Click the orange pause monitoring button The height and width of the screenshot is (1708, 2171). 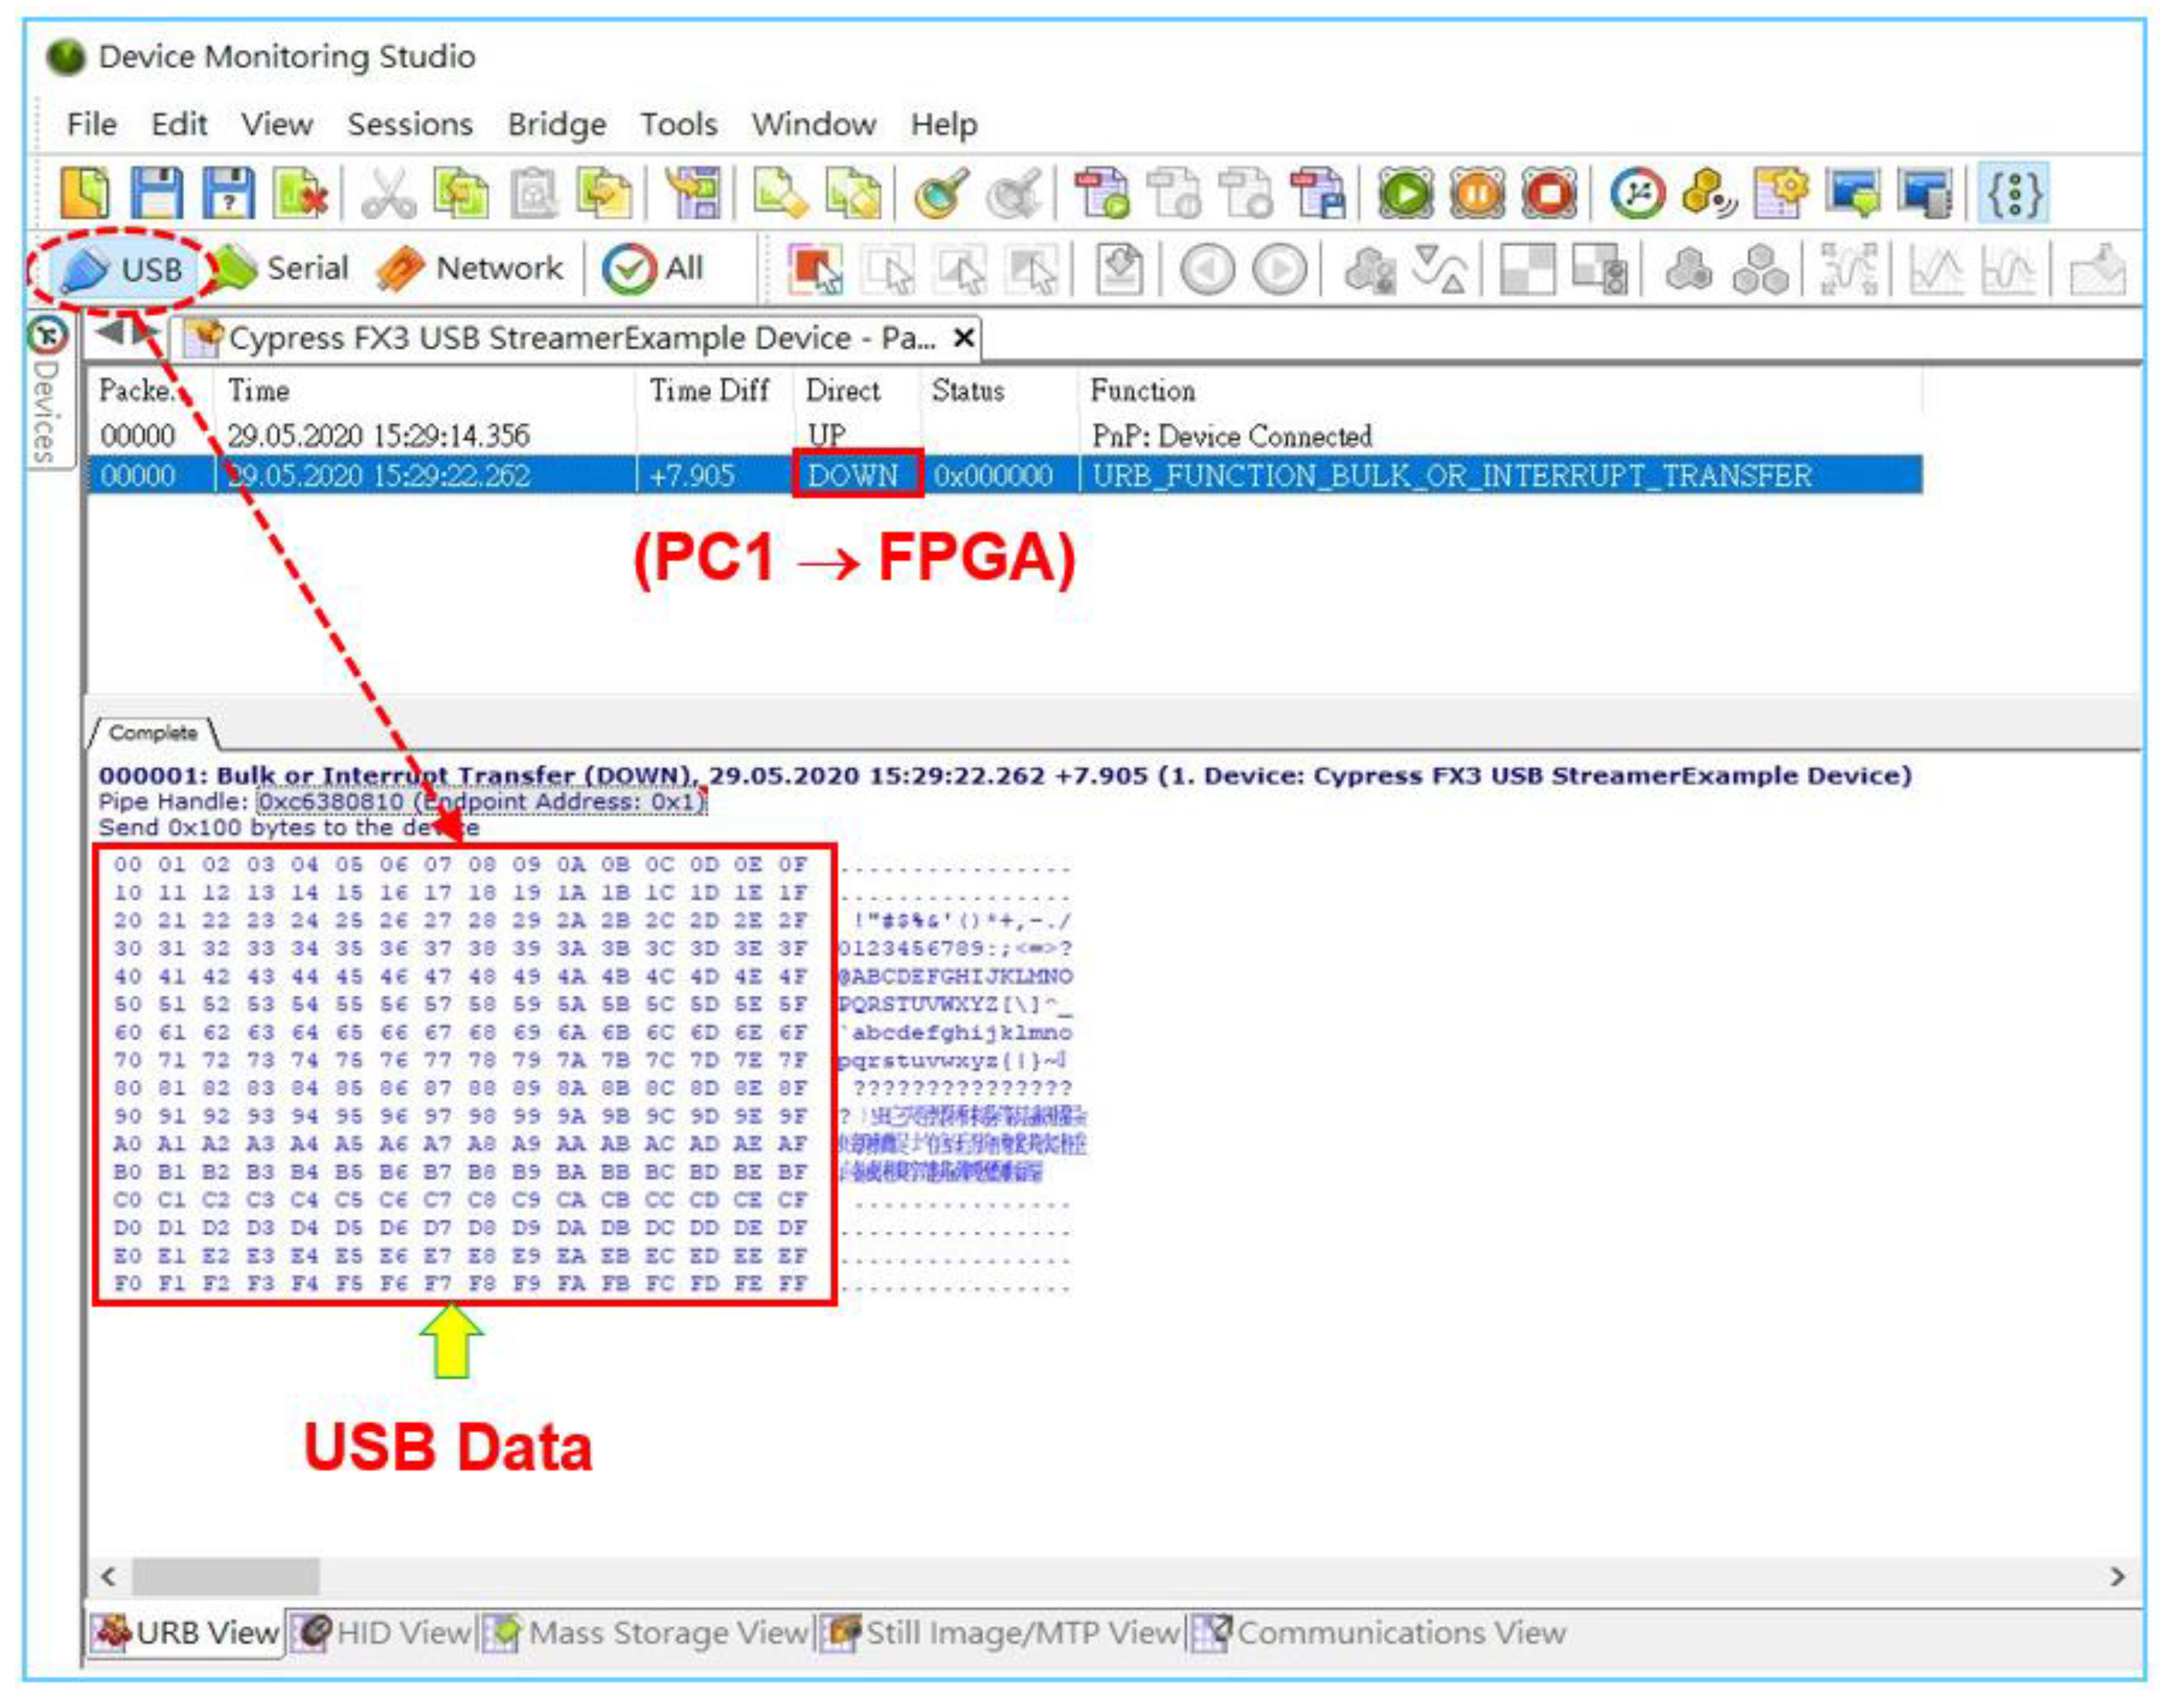click(x=1477, y=193)
